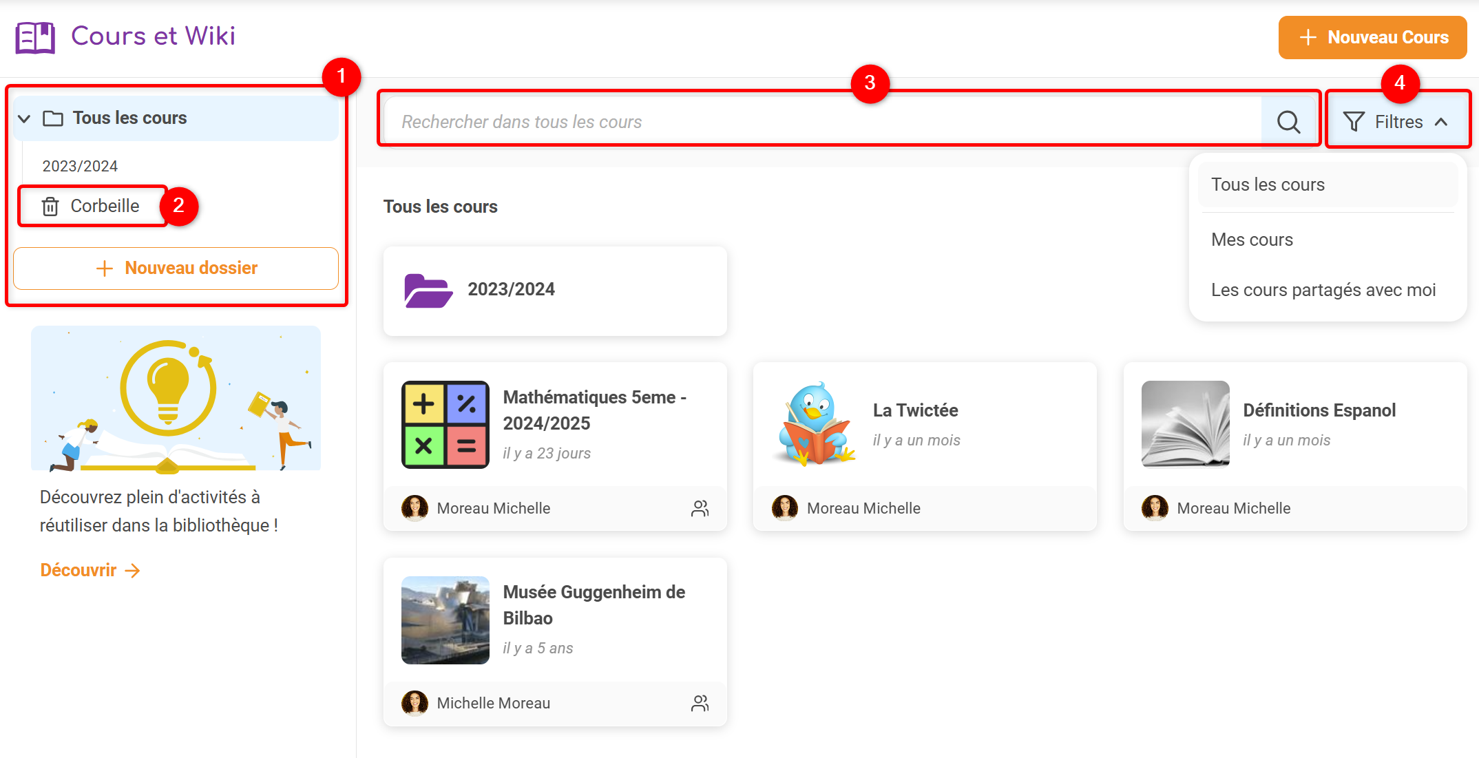This screenshot has width=1479, height=758.
Task: Close the Filtres dropdown chevron
Action: click(x=1441, y=122)
